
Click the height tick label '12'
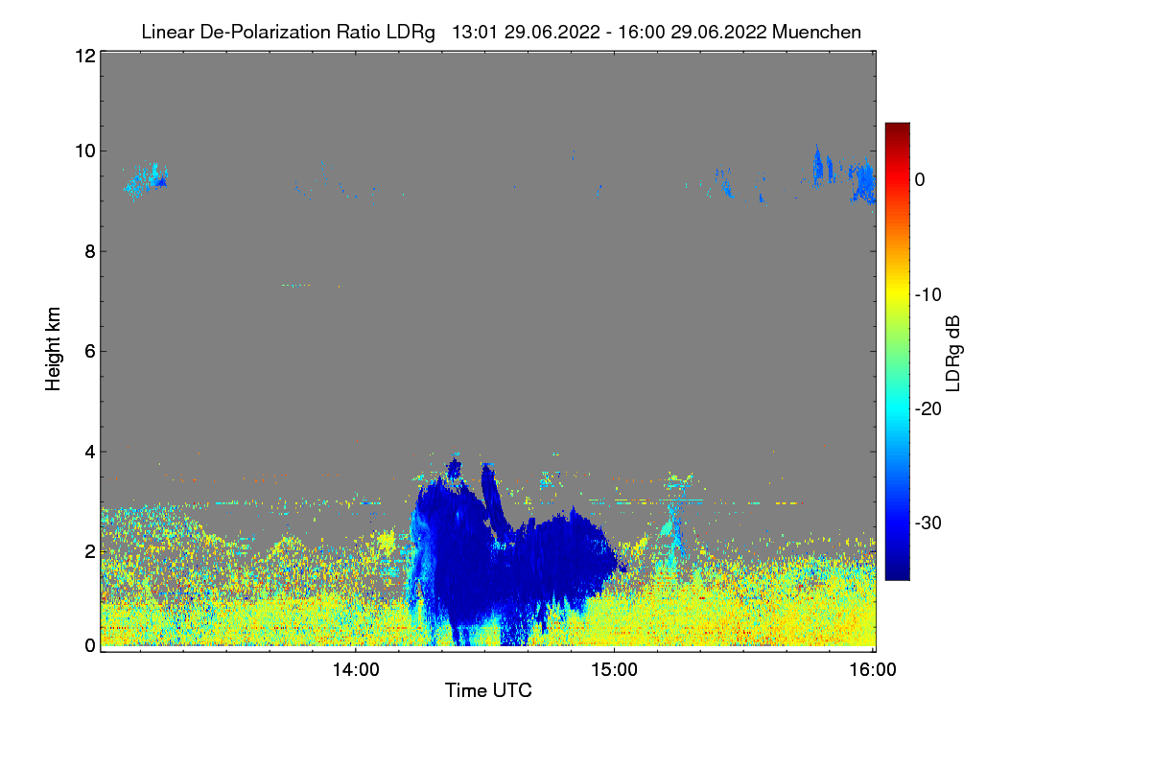(x=83, y=57)
